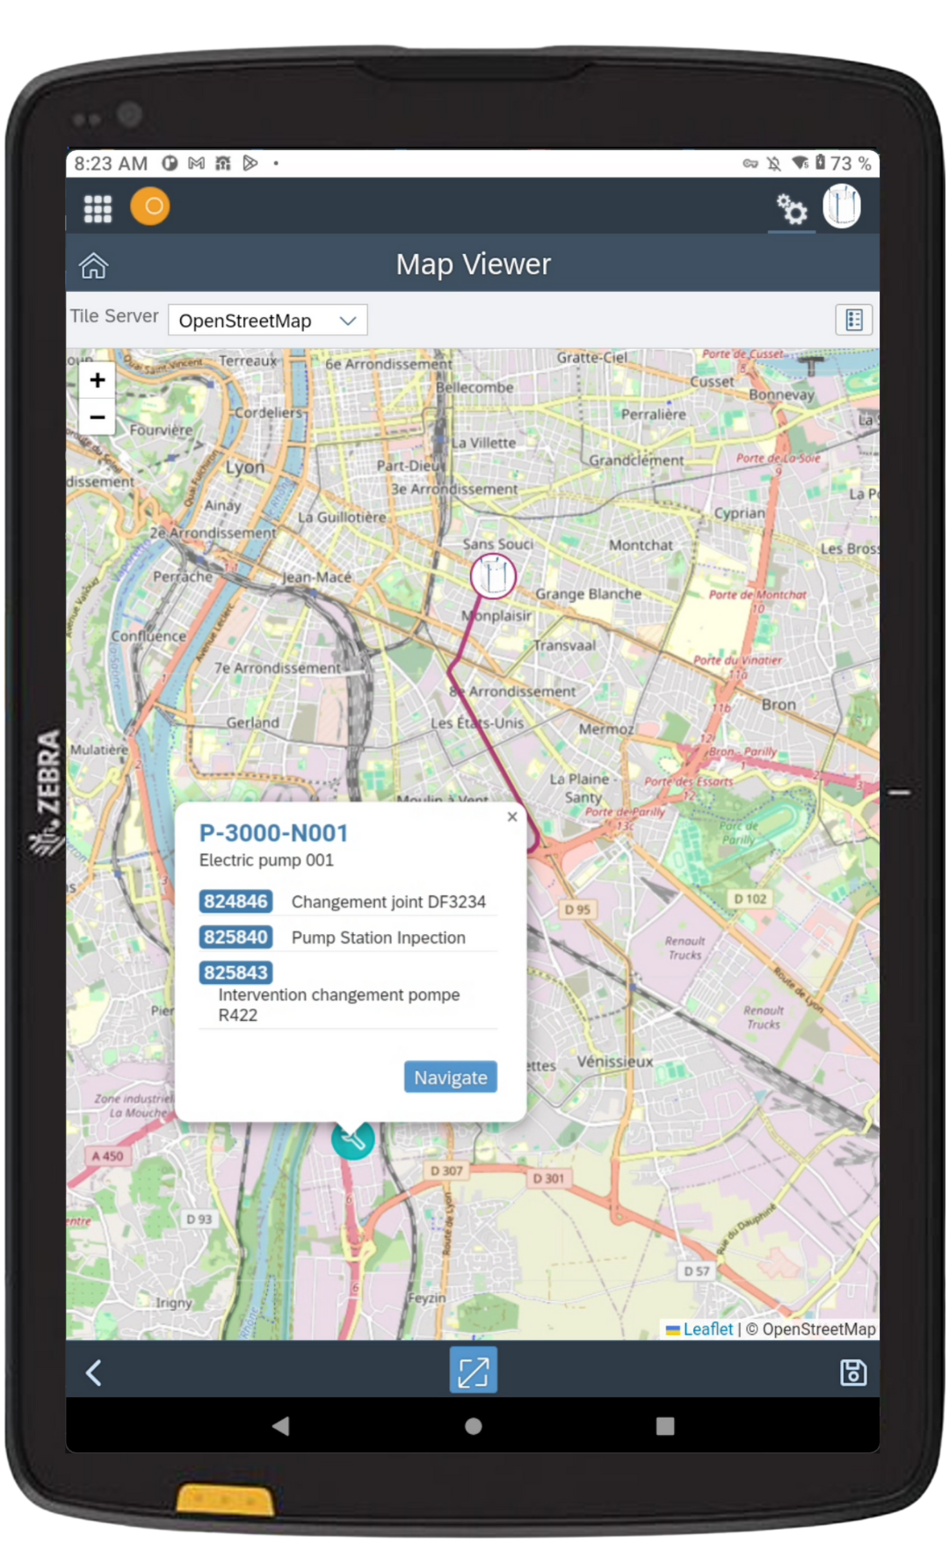
Task: Select the teal wrench map marker
Action: 353,1140
